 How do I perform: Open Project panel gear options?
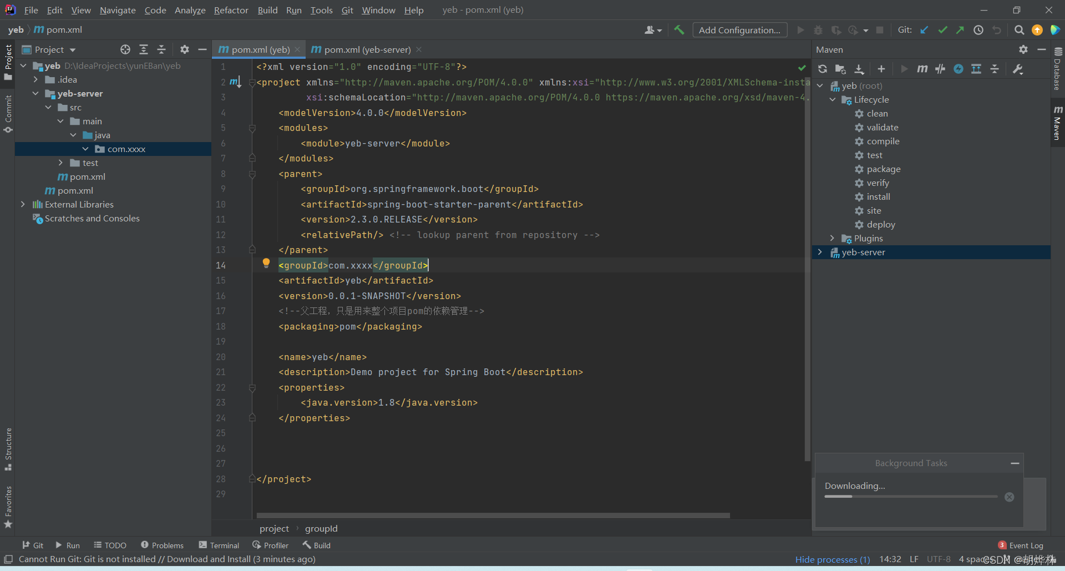[185, 49]
